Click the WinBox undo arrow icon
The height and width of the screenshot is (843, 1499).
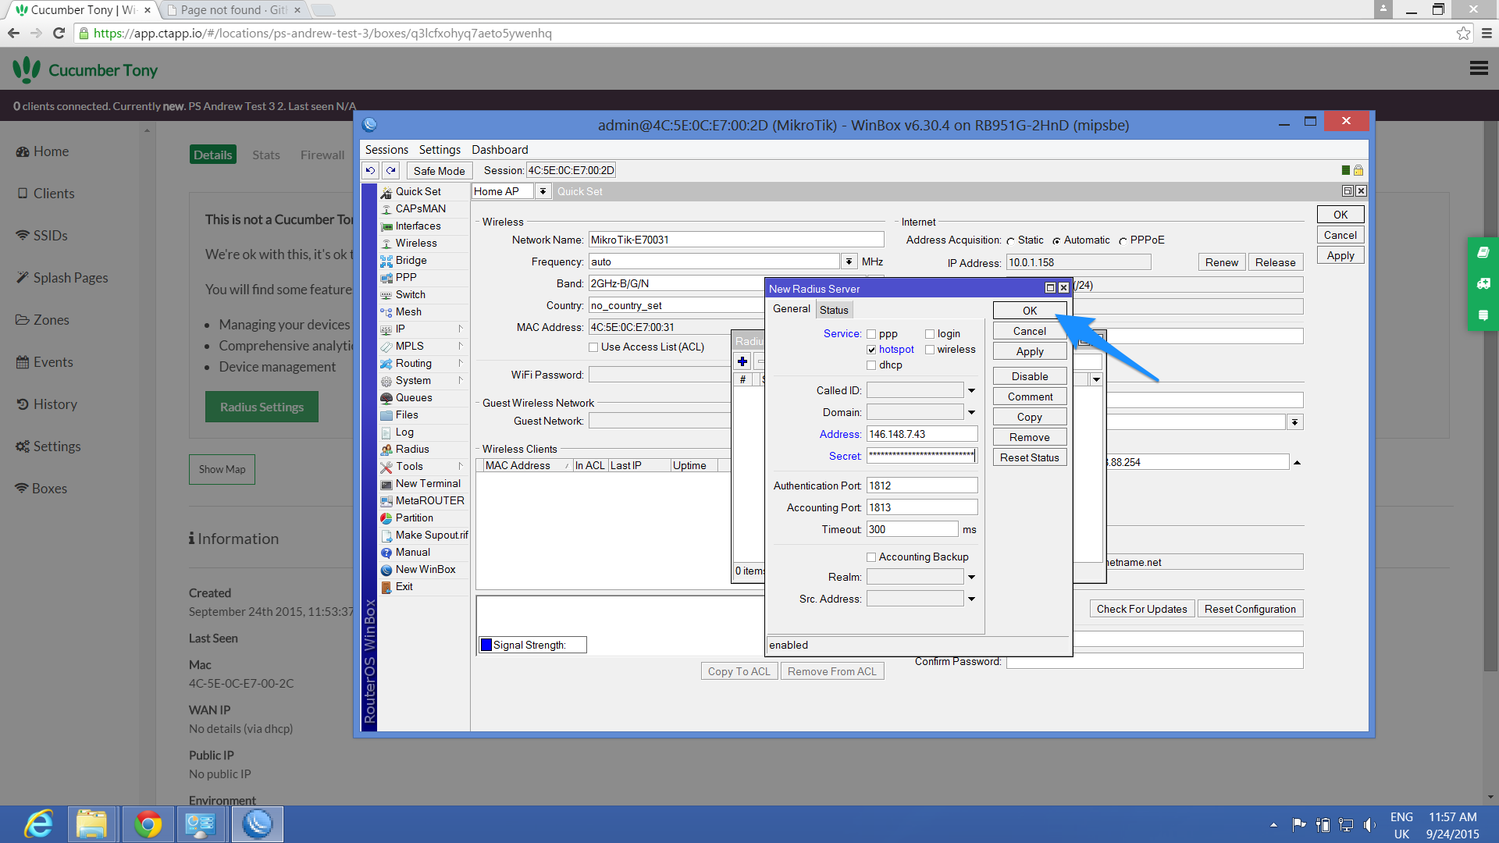click(x=370, y=170)
